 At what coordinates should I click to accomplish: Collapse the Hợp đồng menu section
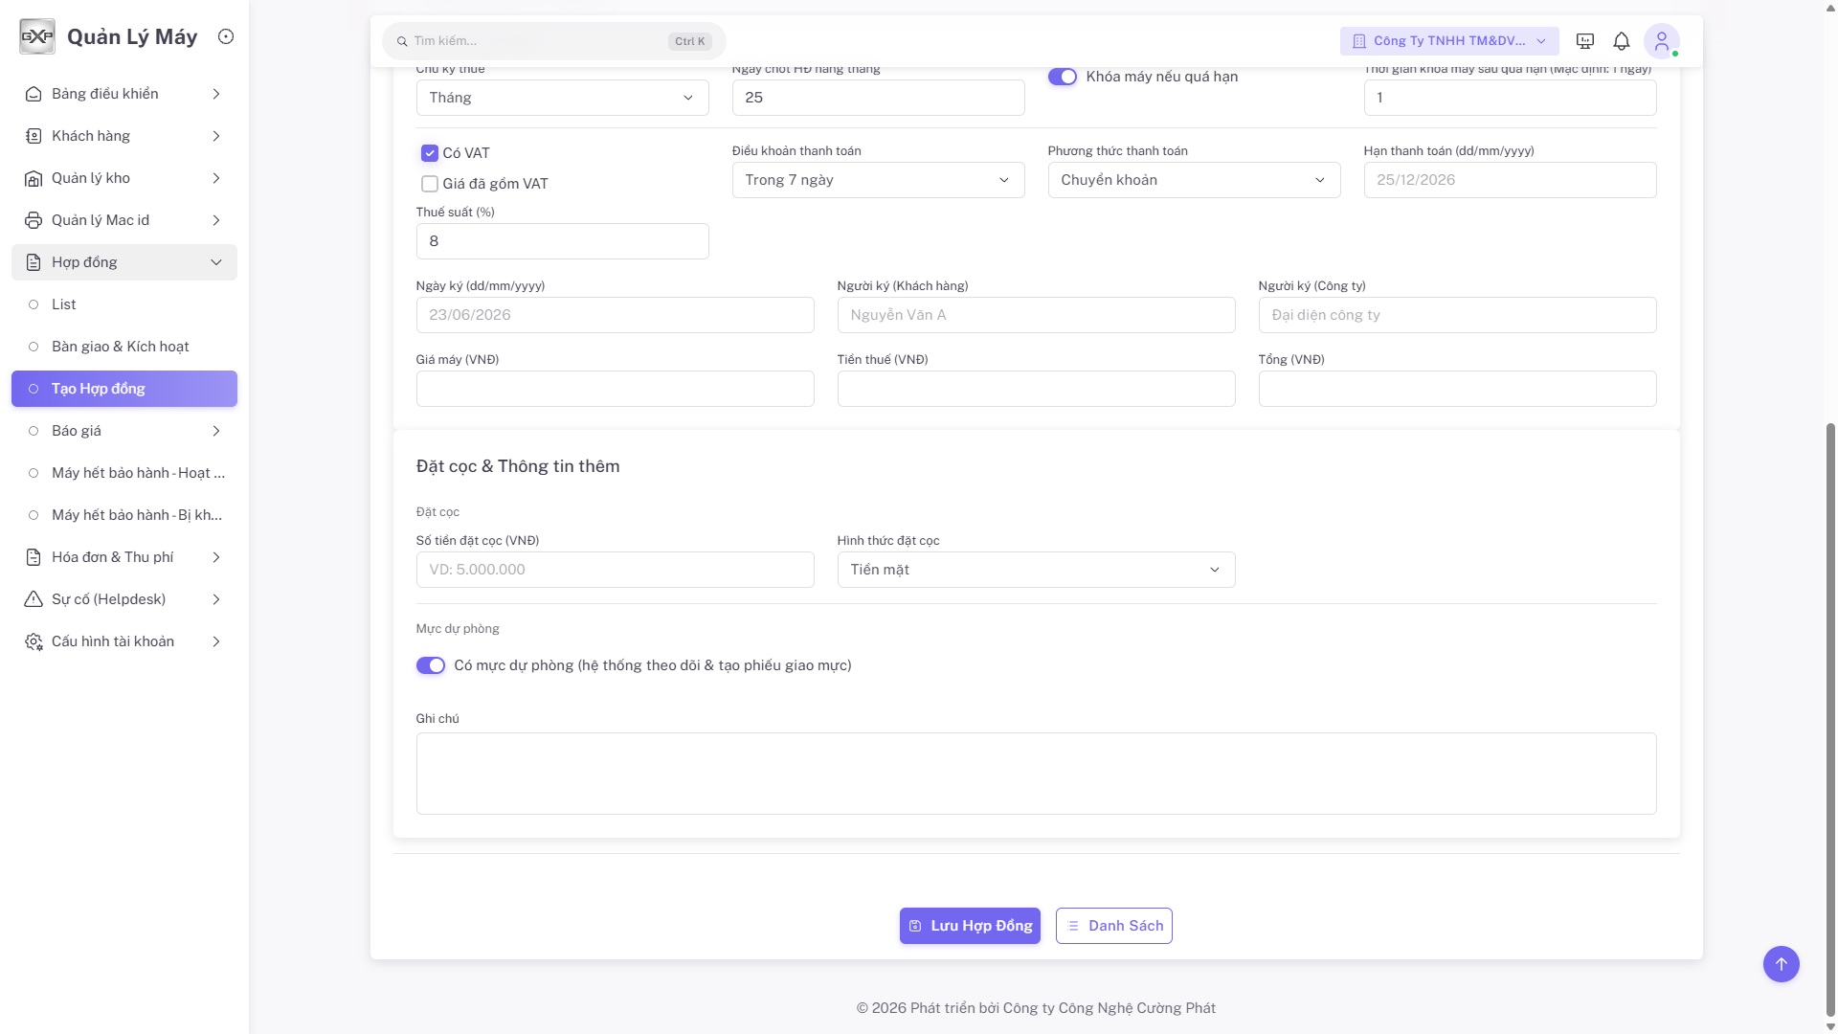124,262
